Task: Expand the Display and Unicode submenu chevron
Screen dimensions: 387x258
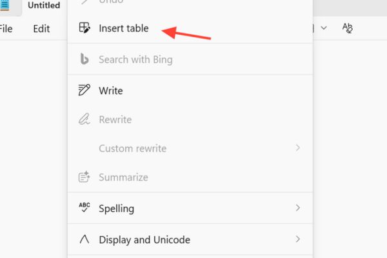Action: [297, 239]
